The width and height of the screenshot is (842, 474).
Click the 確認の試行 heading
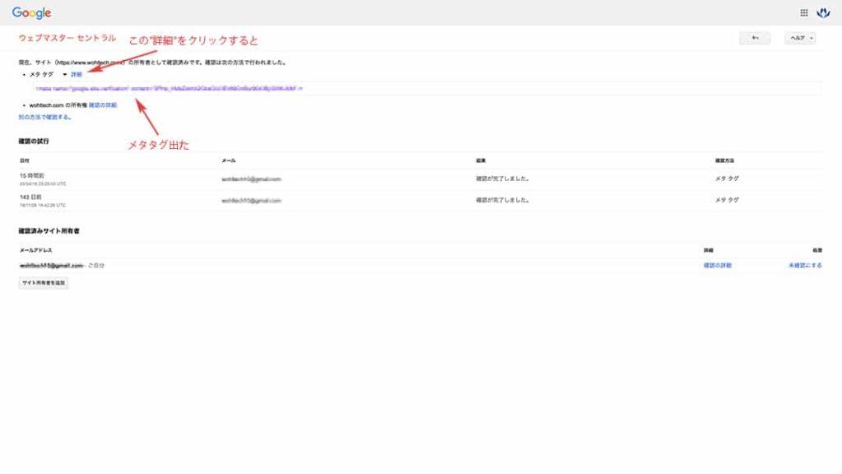34,142
